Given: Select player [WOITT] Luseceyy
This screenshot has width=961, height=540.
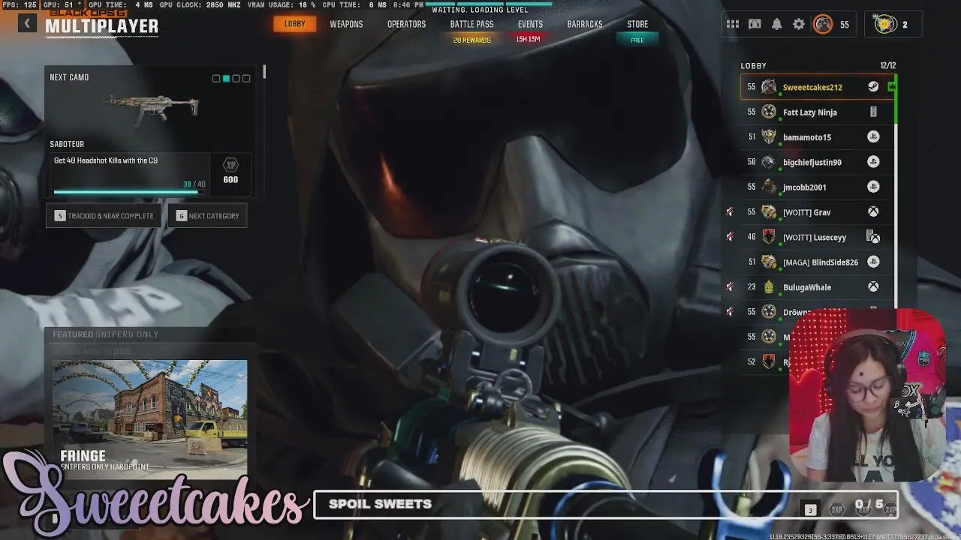Looking at the screenshot, I should pos(815,237).
